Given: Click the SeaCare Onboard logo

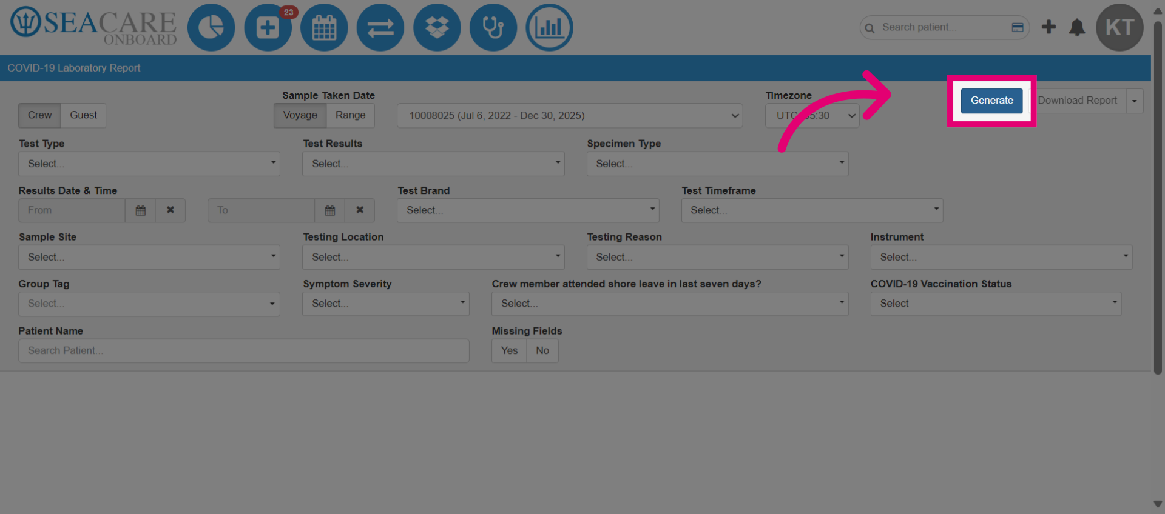Looking at the screenshot, I should tap(93, 26).
